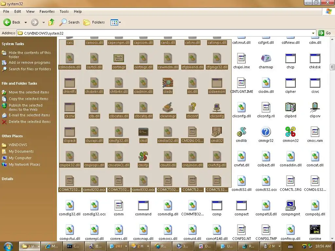
Task: Select the clipsrv file icon
Action: click(315, 107)
